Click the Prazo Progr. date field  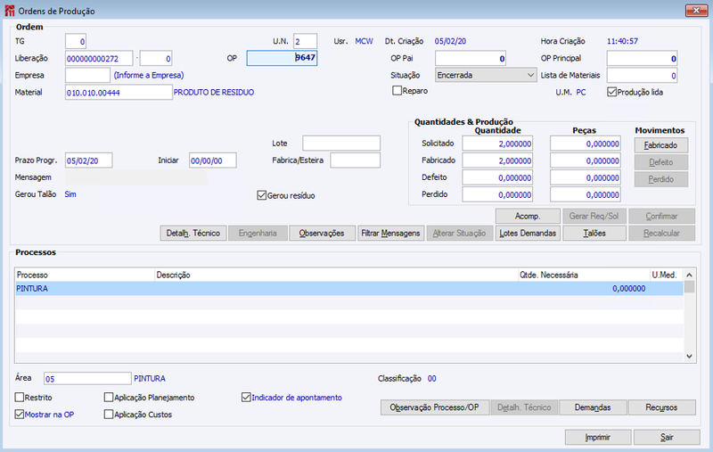click(88, 160)
